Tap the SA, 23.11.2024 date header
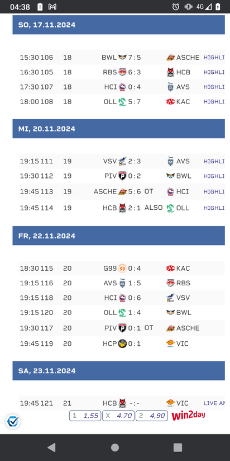 pyautogui.click(x=118, y=371)
